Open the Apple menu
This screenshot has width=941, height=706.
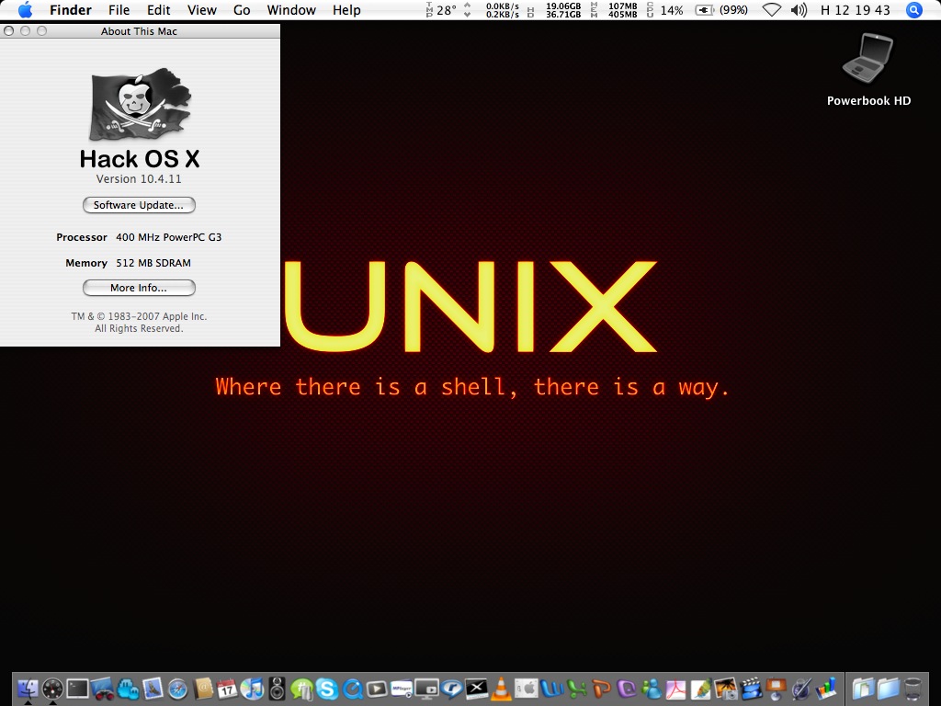click(25, 10)
